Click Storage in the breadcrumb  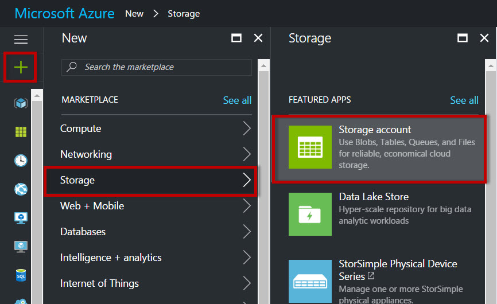184,14
